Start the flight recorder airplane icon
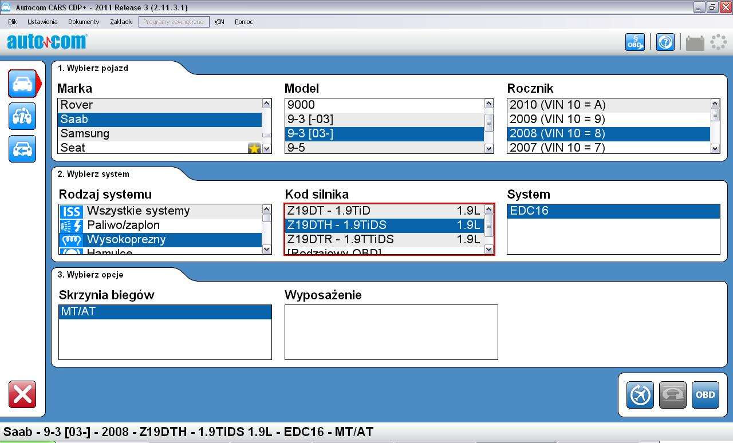 point(640,394)
